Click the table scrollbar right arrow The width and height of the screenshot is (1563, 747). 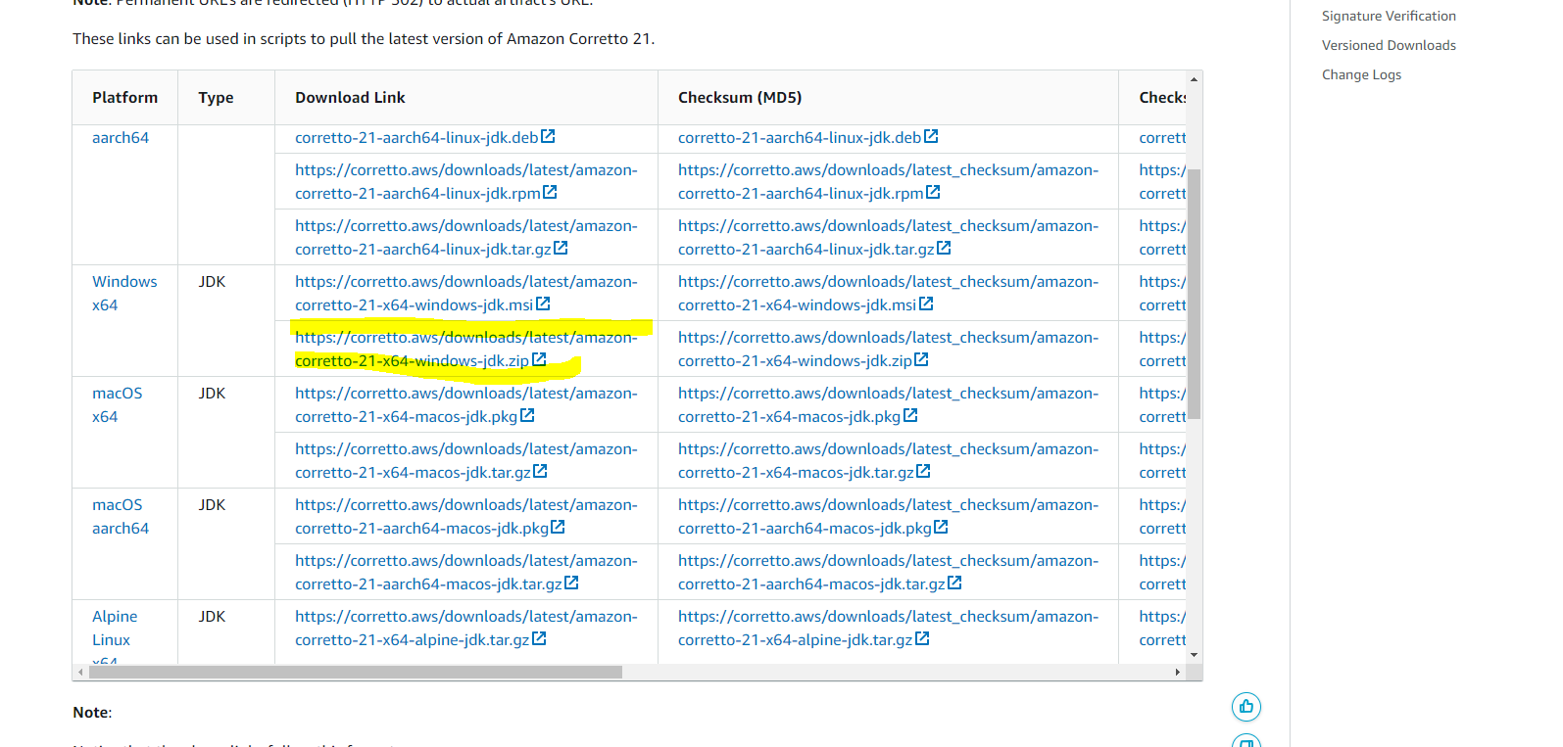tap(1177, 672)
